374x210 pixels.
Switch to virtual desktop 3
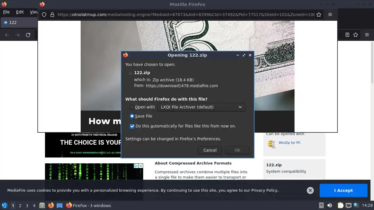27,206
